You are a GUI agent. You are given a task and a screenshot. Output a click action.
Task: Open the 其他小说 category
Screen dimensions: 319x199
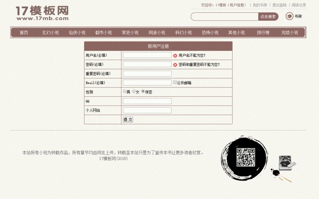pyautogui.click(x=237, y=33)
